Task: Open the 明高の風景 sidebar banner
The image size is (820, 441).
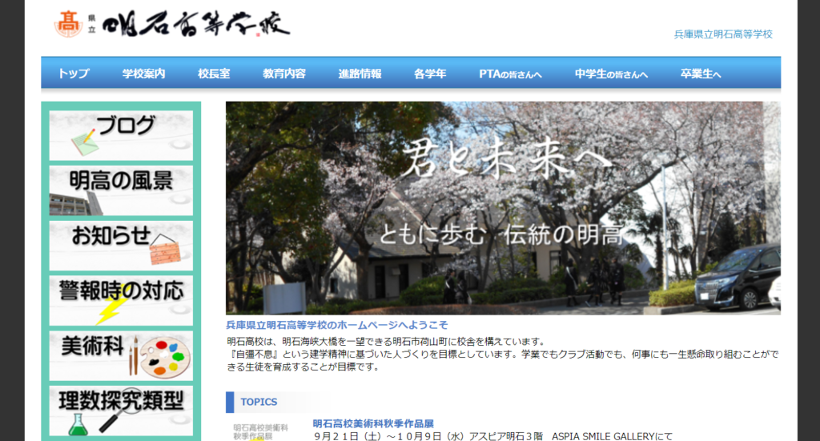Action: coord(121,190)
